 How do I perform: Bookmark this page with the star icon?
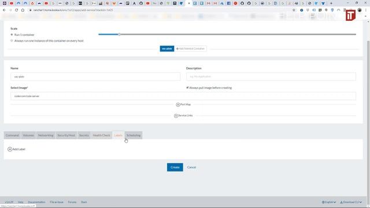click(294, 10)
